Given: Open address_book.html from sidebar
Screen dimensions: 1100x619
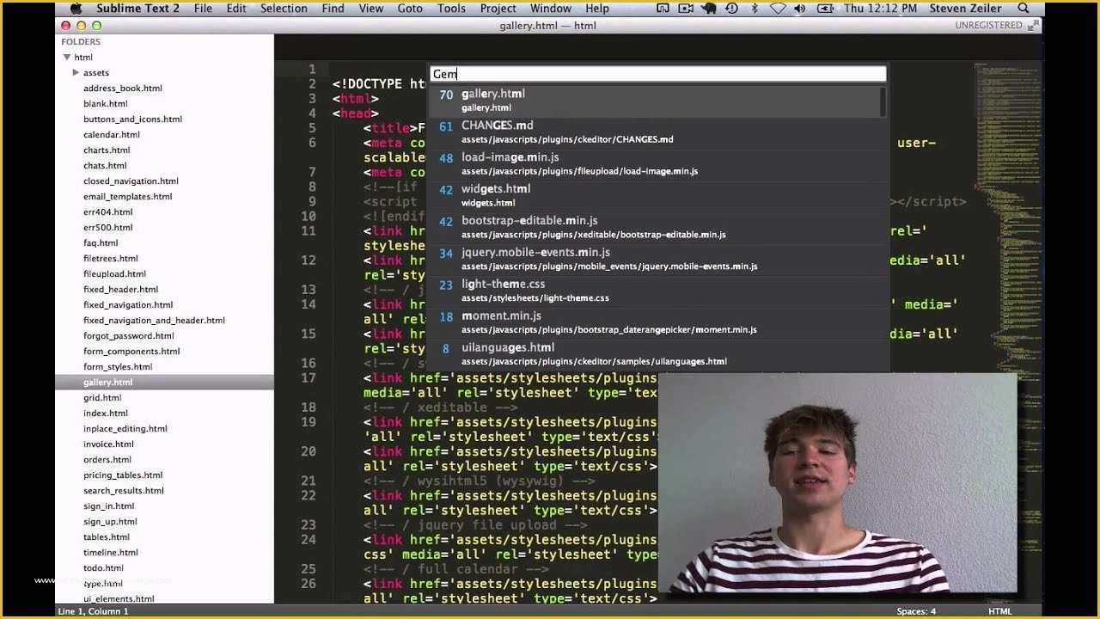Looking at the screenshot, I should point(123,89).
